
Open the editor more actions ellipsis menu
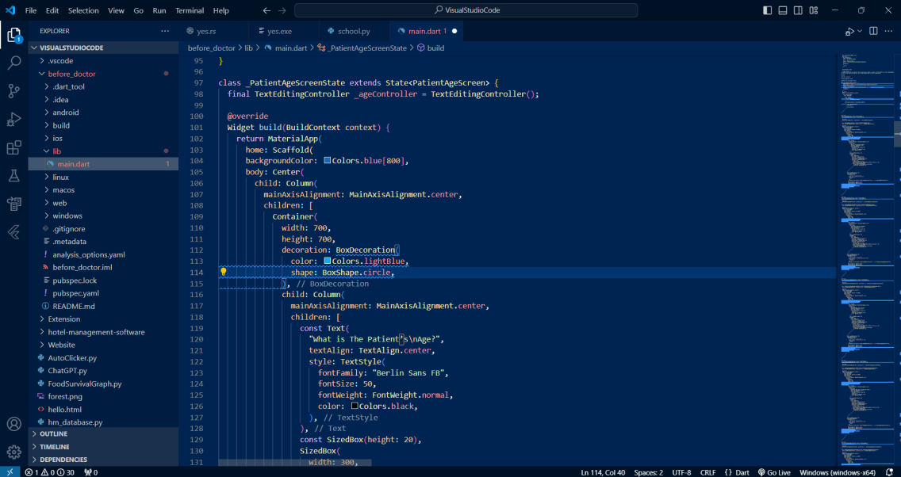(888, 30)
